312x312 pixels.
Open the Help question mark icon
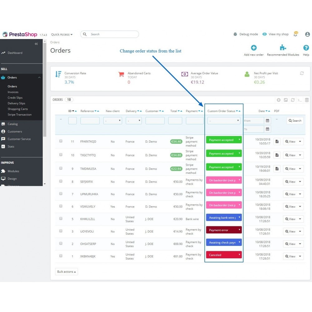tap(306, 48)
